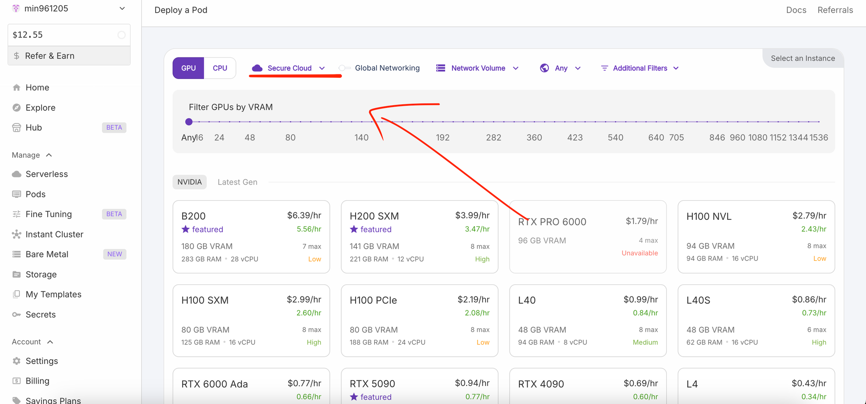Click the Home icon in sidebar
Viewport: 866px width, 404px height.
point(16,87)
